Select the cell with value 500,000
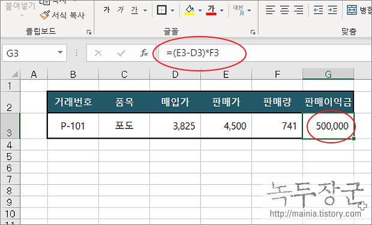This screenshot has width=372, height=225. 328,126
